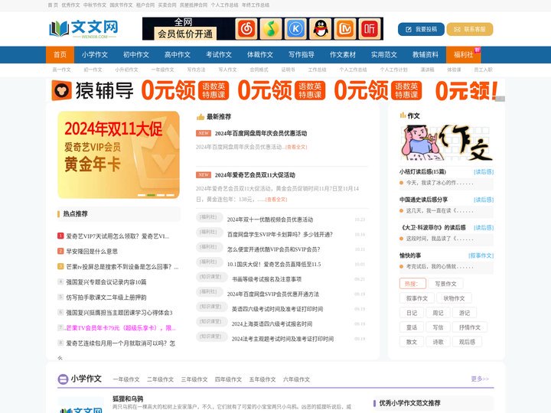Open 2024上海英语四六级考试报名时间 article

tap(272, 324)
